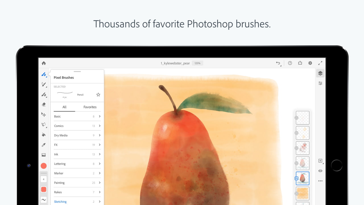Toggle layer visibility with eye icon
364x205 pixels.
[320, 171]
